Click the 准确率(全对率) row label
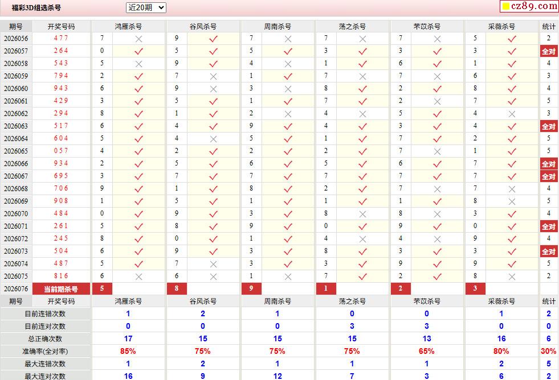This screenshot has width=559, height=380. [45, 352]
